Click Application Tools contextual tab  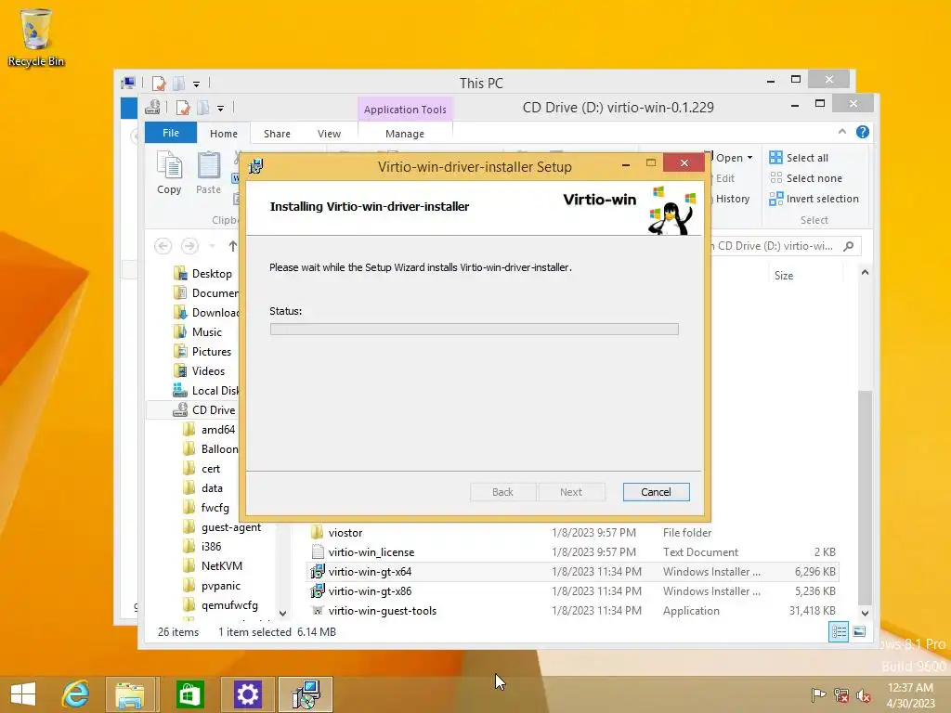[405, 110]
